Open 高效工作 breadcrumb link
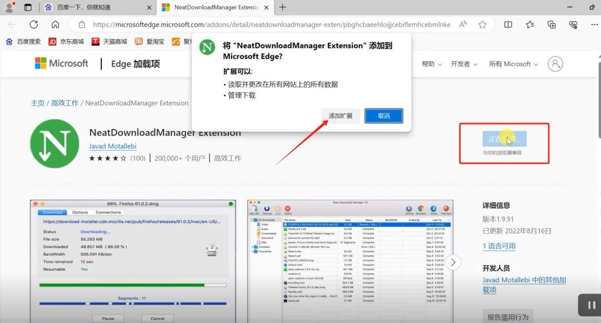 click(x=65, y=103)
